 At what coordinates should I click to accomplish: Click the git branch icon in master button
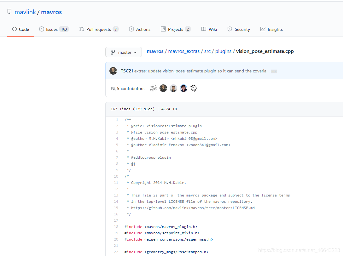(113, 52)
